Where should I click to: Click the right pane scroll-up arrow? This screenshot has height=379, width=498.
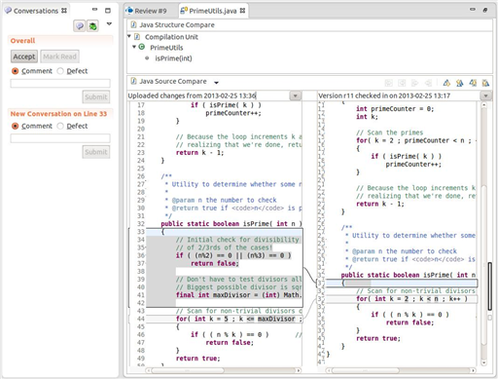pyautogui.click(x=483, y=105)
